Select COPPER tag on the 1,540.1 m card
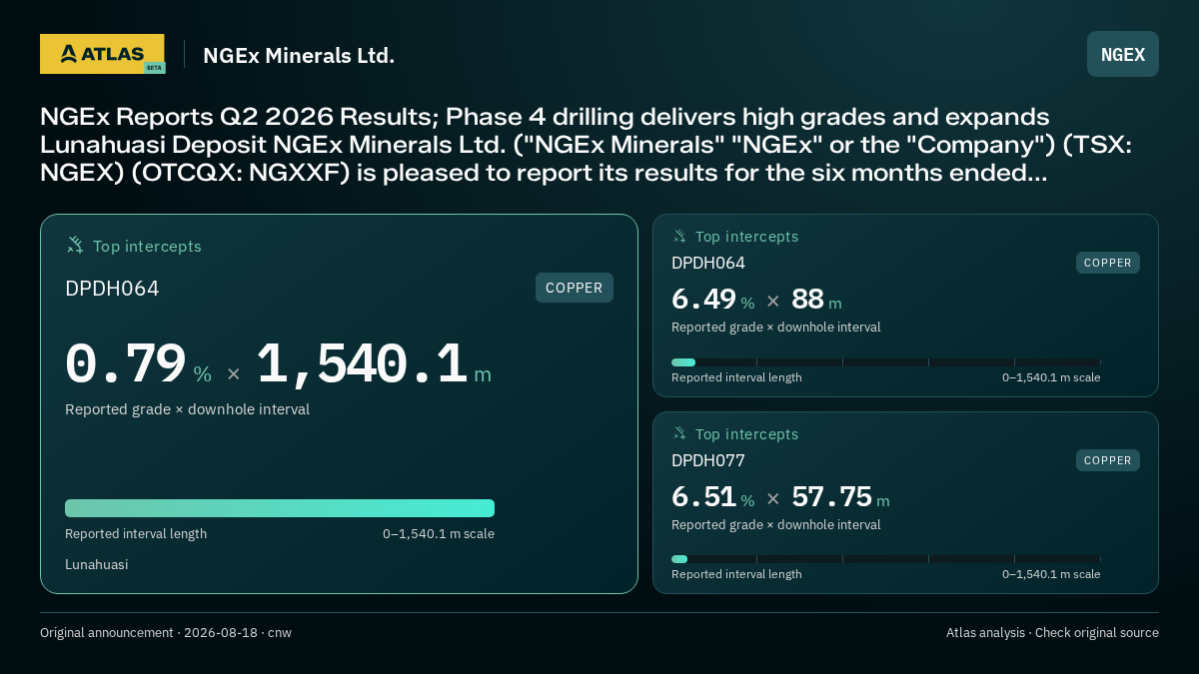This screenshot has height=674, width=1199. tap(575, 288)
